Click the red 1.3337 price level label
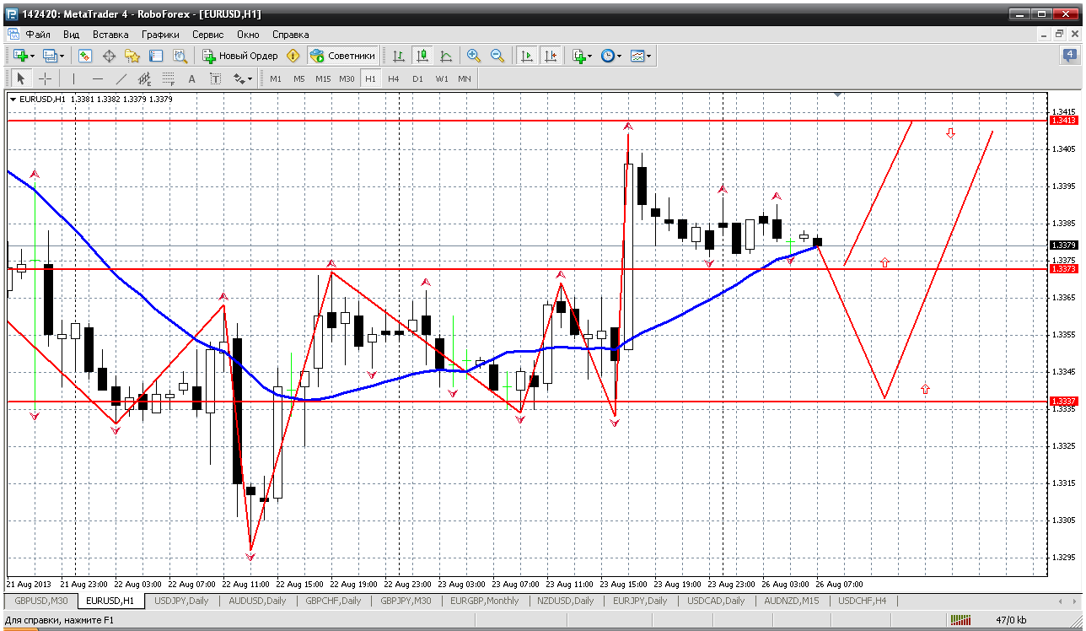The image size is (1086, 631). (x=1064, y=401)
